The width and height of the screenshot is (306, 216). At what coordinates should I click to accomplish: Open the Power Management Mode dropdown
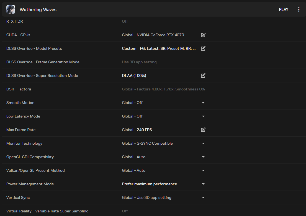pyautogui.click(x=203, y=184)
